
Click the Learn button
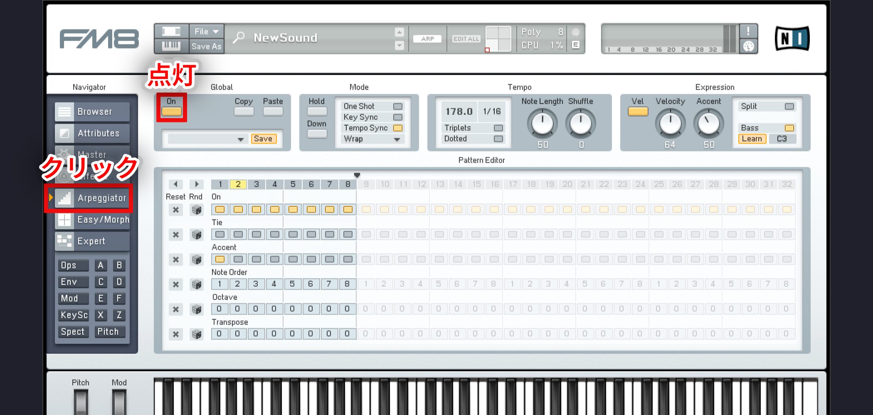[752, 139]
